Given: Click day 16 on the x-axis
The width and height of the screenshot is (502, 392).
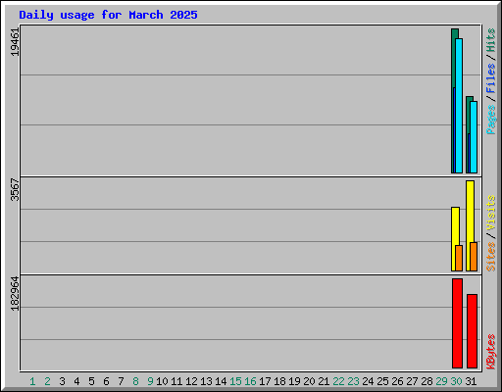Looking at the screenshot, I should click(x=250, y=381).
